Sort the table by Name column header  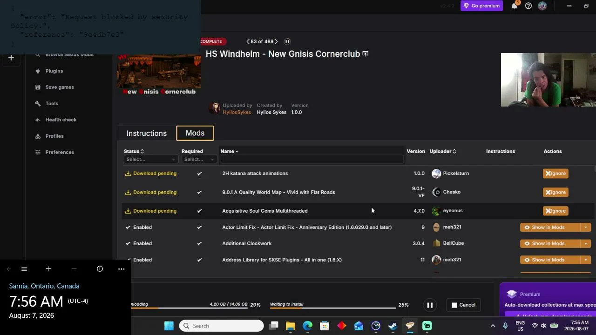pyautogui.click(x=229, y=151)
